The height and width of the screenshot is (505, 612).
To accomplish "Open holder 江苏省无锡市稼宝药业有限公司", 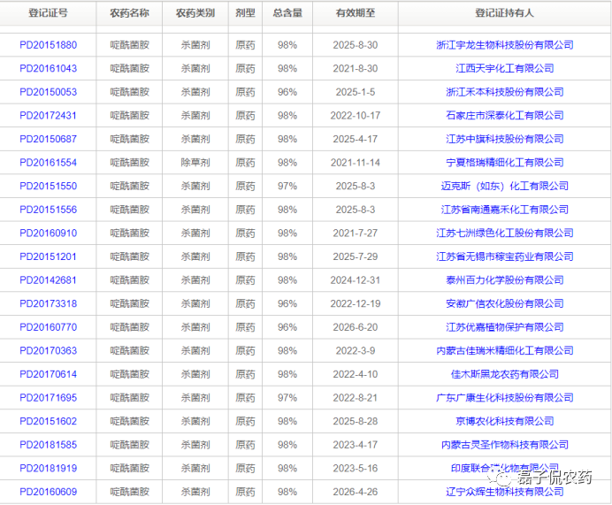I will pyautogui.click(x=505, y=256).
